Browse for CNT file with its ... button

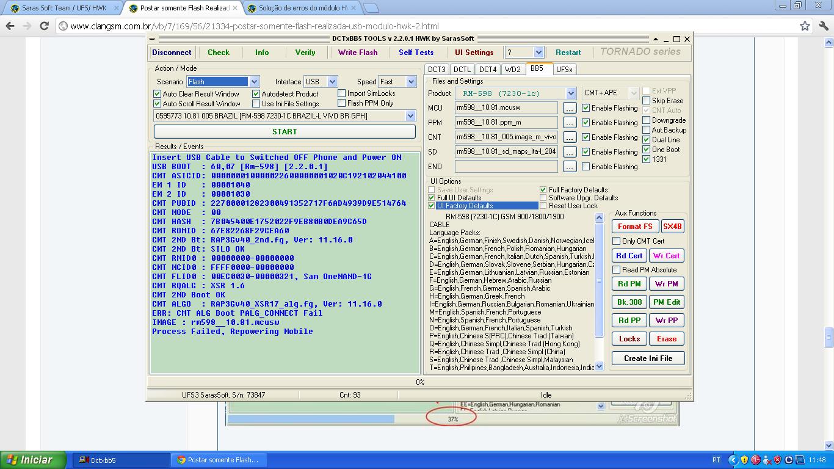(569, 137)
